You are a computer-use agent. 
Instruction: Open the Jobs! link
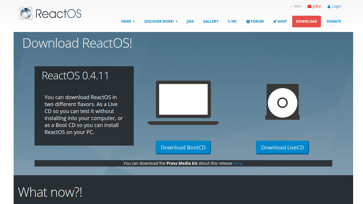(x=317, y=6)
